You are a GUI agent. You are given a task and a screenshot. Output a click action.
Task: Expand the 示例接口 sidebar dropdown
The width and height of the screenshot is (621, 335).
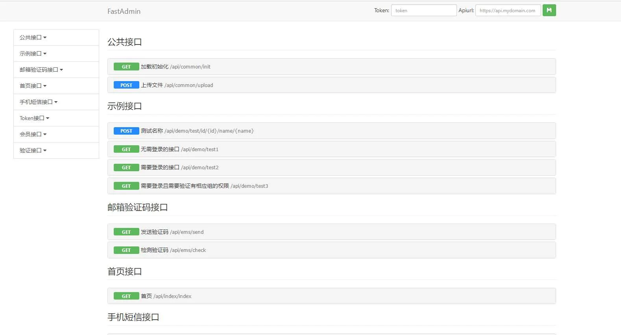pos(33,54)
